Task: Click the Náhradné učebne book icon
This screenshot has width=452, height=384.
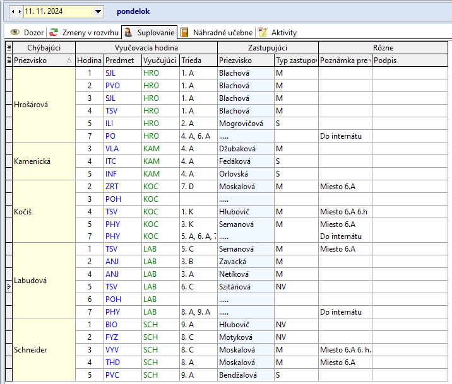Action: (x=184, y=32)
